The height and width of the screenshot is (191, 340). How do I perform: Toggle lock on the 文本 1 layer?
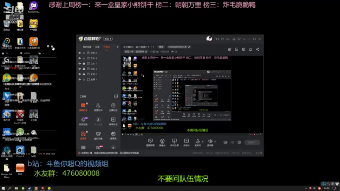pyautogui.click(x=84, y=63)
